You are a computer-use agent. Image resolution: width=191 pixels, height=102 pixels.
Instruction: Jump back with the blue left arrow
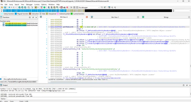pyautogui.click(x=9, y=7)
